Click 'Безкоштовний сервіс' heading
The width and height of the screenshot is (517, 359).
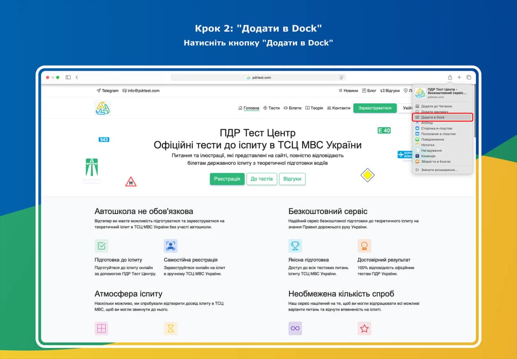(328, 211)
